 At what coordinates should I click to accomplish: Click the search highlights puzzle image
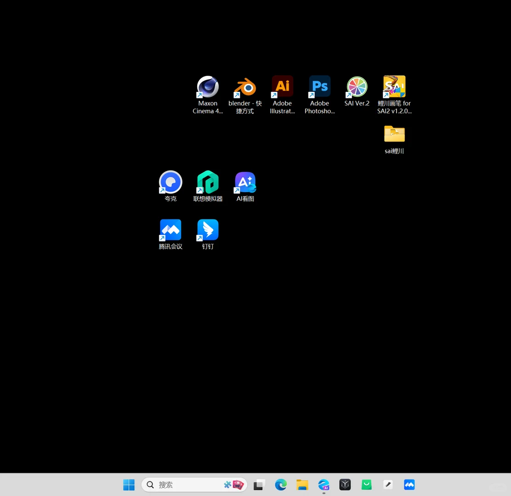tap(234, 485)
